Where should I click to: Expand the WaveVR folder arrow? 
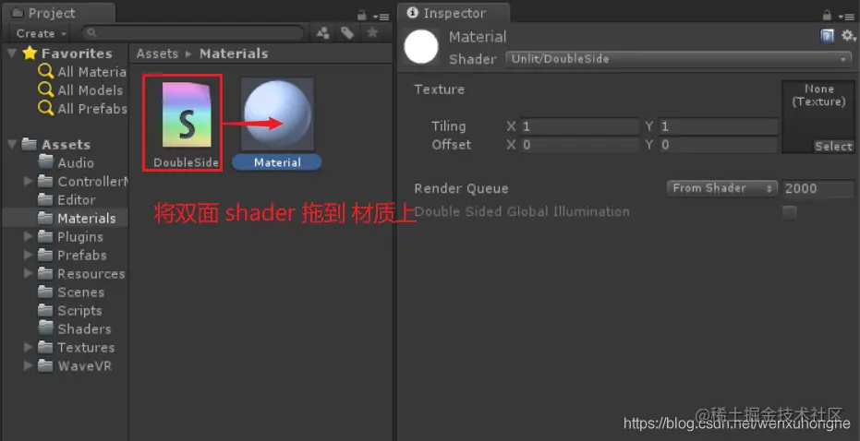coord(29,366)
